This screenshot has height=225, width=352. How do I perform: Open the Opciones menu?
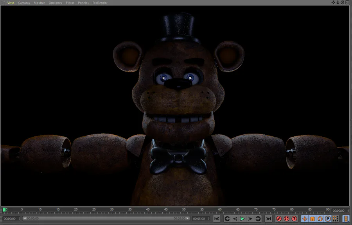pyautogui.click(x=55, y=3)
